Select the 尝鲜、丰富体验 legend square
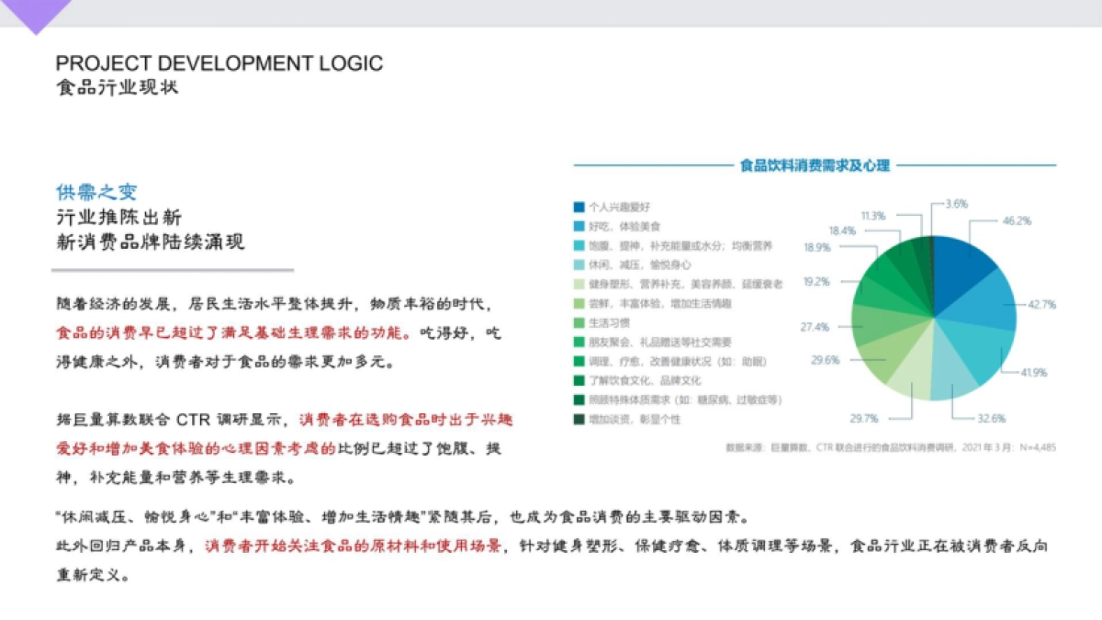 coord(578,303)
